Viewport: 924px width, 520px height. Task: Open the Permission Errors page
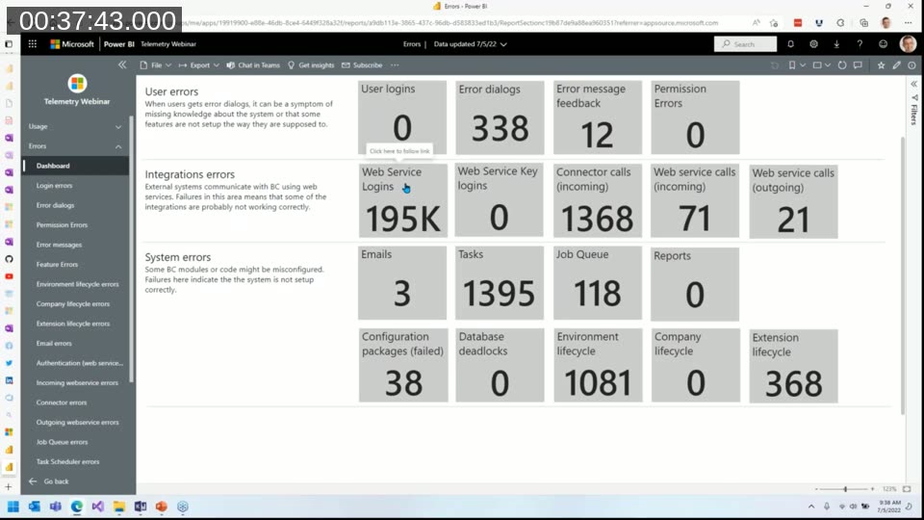62,225
